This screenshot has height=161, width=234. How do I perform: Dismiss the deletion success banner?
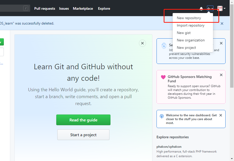coord(222,23)
